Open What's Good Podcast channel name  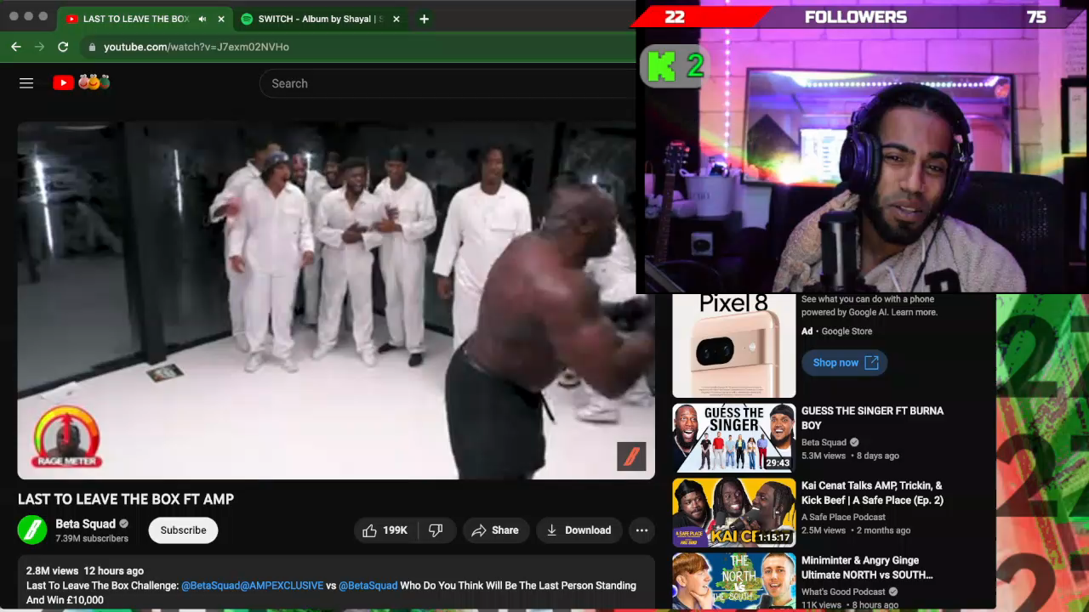[x=843, y=592]
